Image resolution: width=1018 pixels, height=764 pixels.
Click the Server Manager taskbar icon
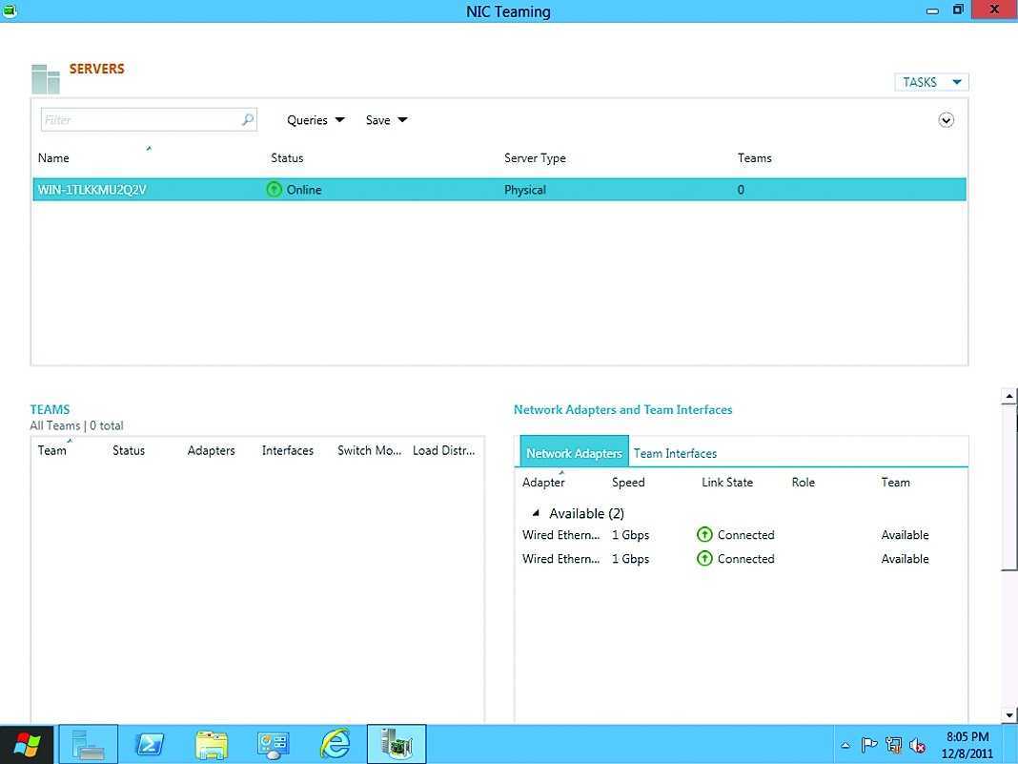pos(89,744)
